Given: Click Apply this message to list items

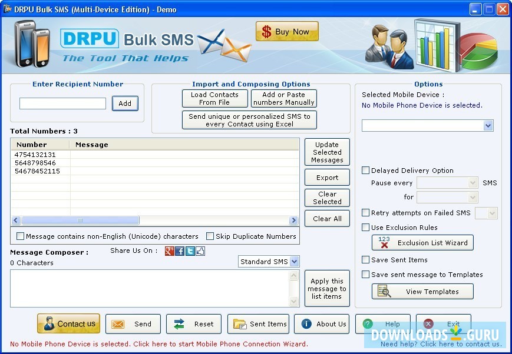Looking at the screenshot, I should coord(327,289).
